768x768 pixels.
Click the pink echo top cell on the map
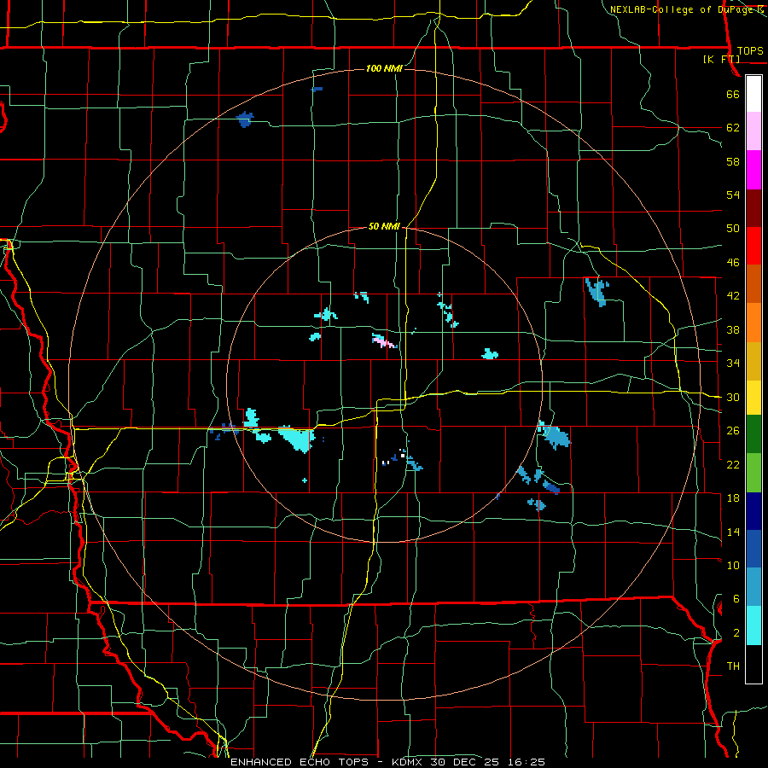383,341
